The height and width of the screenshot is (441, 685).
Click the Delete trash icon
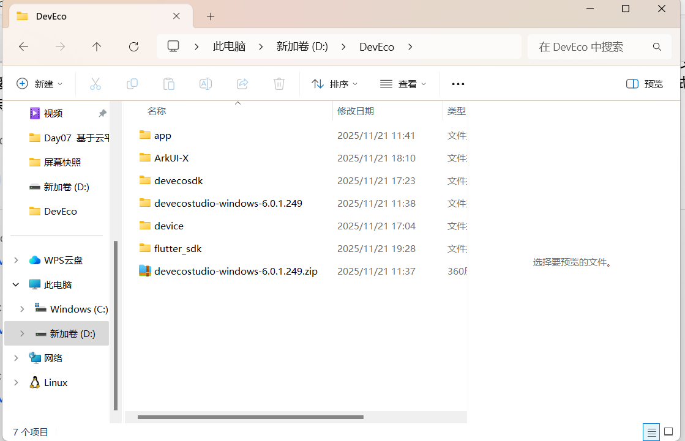point(279,84)
